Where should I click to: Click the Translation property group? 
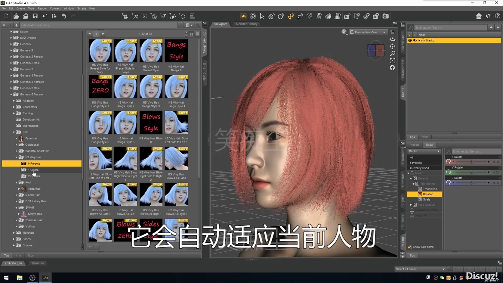430,189
